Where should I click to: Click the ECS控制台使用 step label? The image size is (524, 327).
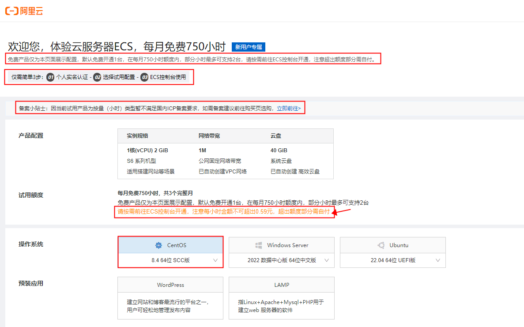point(168,77)
